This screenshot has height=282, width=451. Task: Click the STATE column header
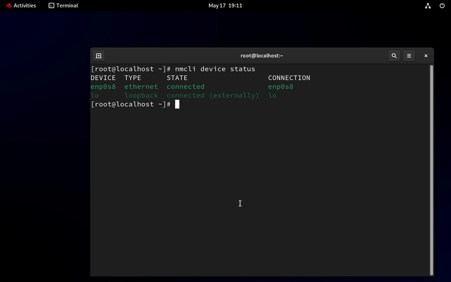[177, 78]
